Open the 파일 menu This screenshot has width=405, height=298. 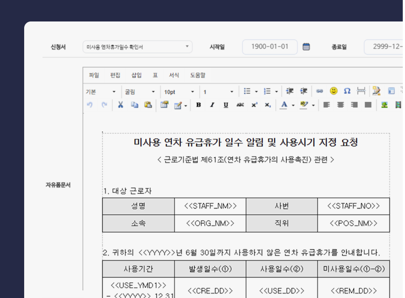point(94,75)
